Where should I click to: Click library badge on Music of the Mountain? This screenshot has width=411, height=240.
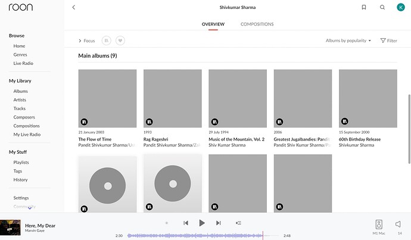coord(214,122)
